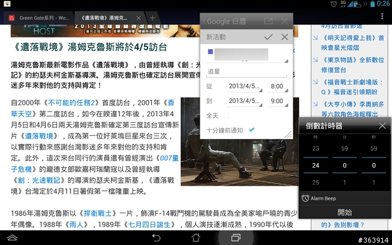Open the 從 start time 8:00 picker
Screen dimensions: 392x245
coord(278,86)
